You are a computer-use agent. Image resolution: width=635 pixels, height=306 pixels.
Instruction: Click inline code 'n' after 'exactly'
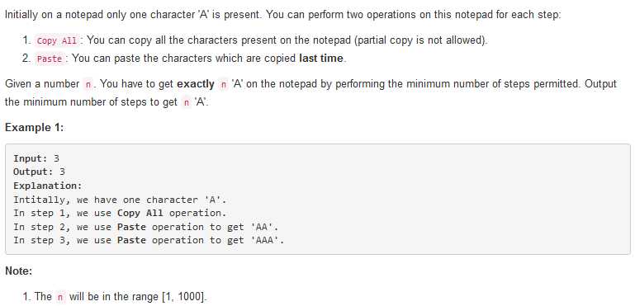223,85
